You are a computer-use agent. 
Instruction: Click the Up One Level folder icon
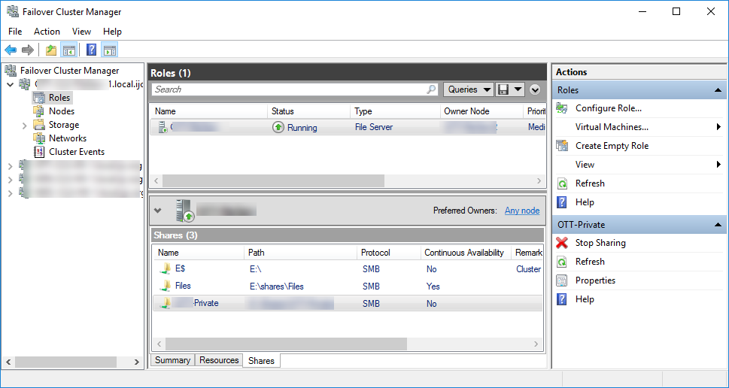50,50
